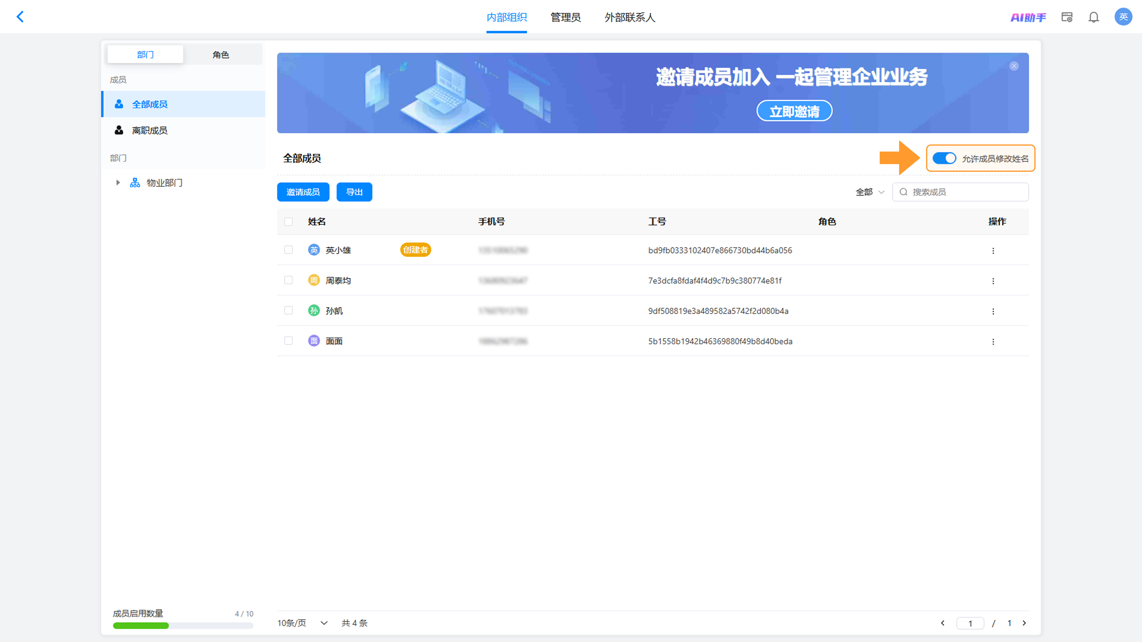This screenshot has height=642, width=1142.
Task: Click the 离职成员 person icon
Action: 119,130
